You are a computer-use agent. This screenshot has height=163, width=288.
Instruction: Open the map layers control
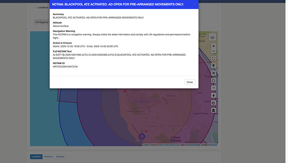pyautogui.click(x=212, y=37)
